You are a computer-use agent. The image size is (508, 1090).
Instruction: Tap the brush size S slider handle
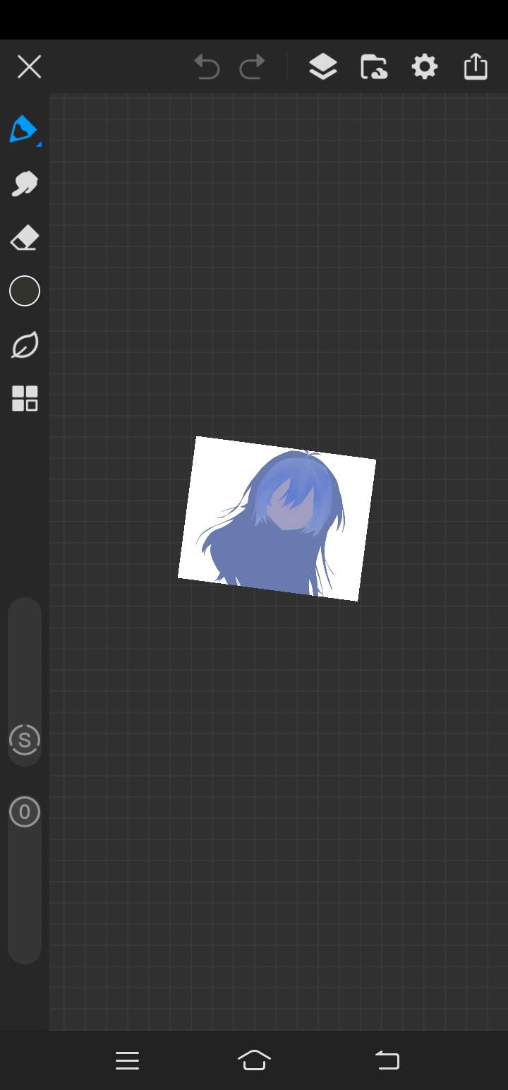pyautogui.click(x=25, y=740)
